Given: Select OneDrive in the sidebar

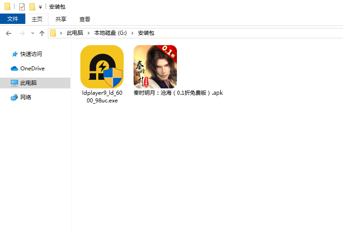Looking at the screenshot, I should click(x=32, y=69).
